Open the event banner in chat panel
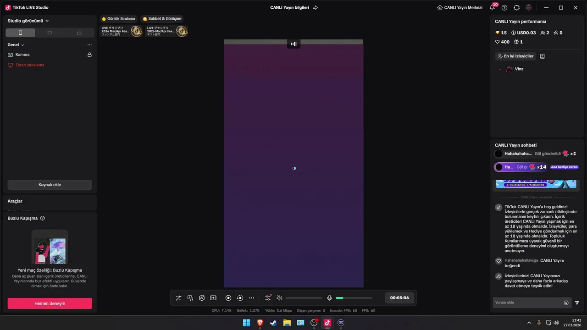 point(536,184)
